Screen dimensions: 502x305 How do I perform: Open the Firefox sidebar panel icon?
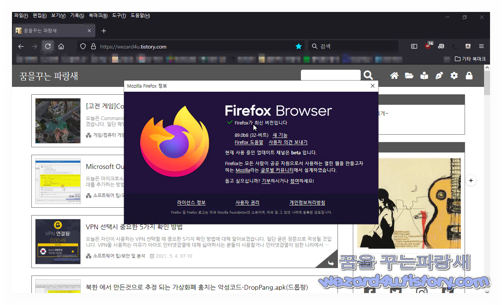coord(413,46)
